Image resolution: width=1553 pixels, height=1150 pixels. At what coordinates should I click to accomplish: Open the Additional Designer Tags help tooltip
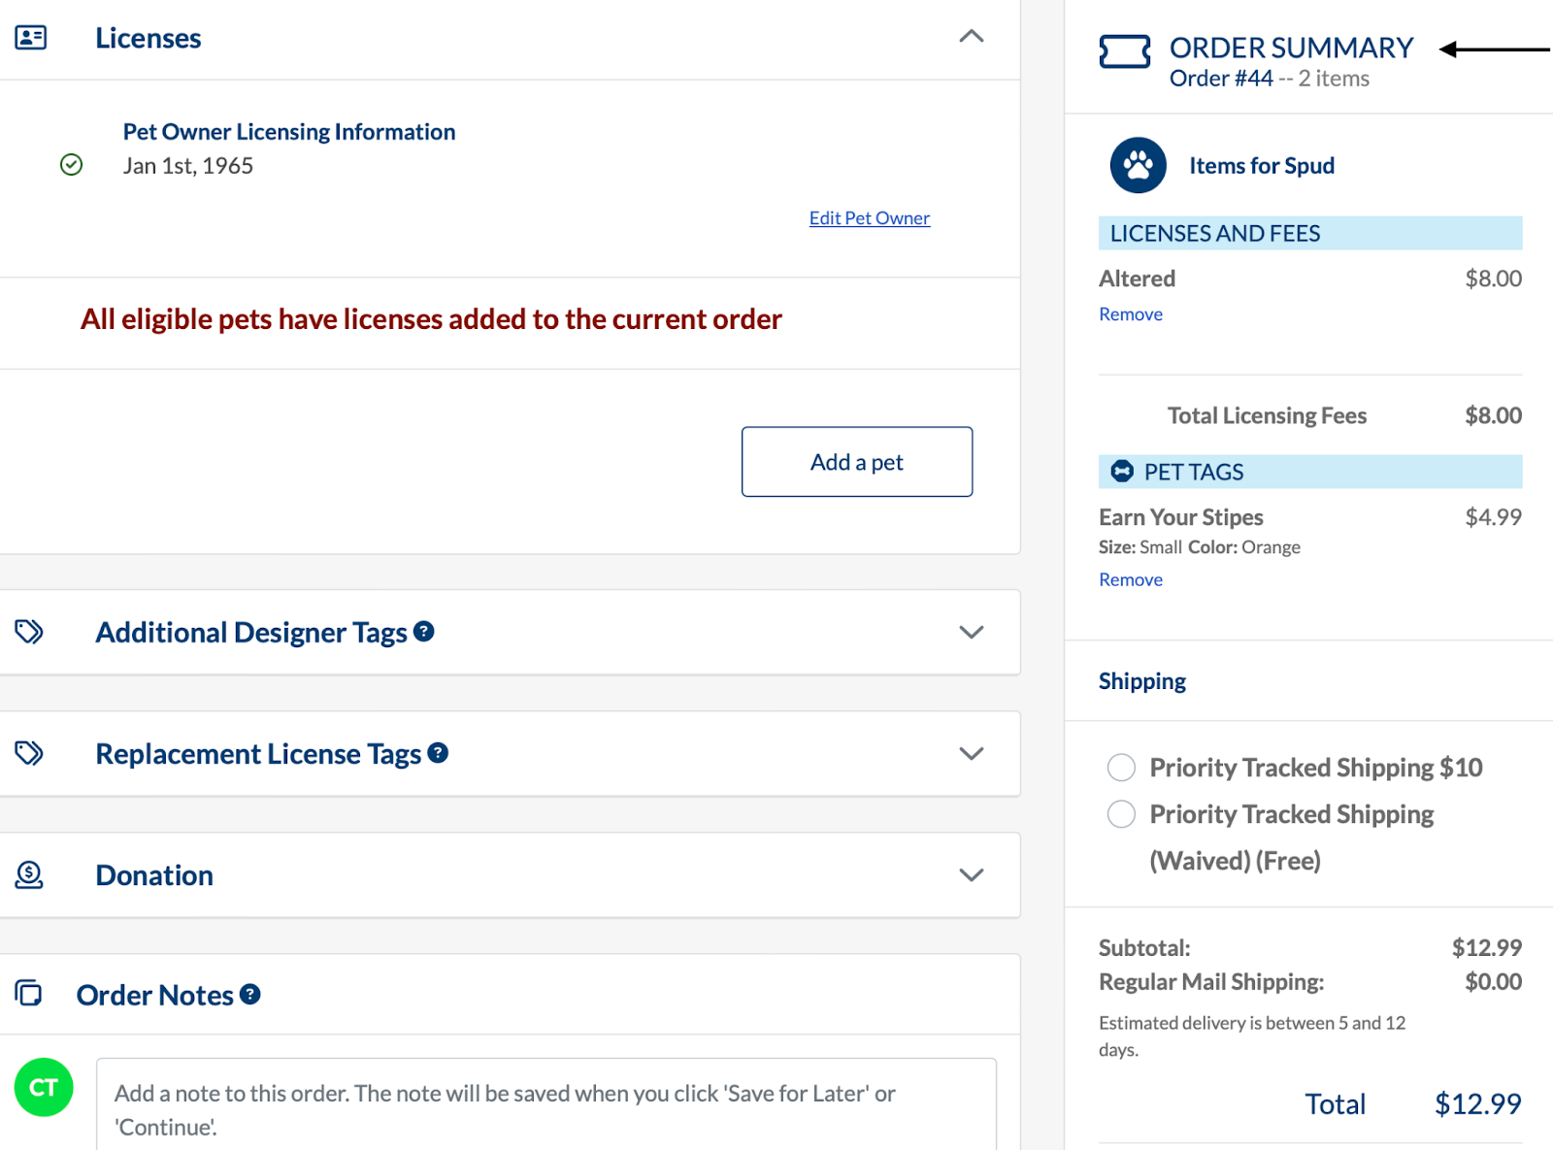click(423, 632)
